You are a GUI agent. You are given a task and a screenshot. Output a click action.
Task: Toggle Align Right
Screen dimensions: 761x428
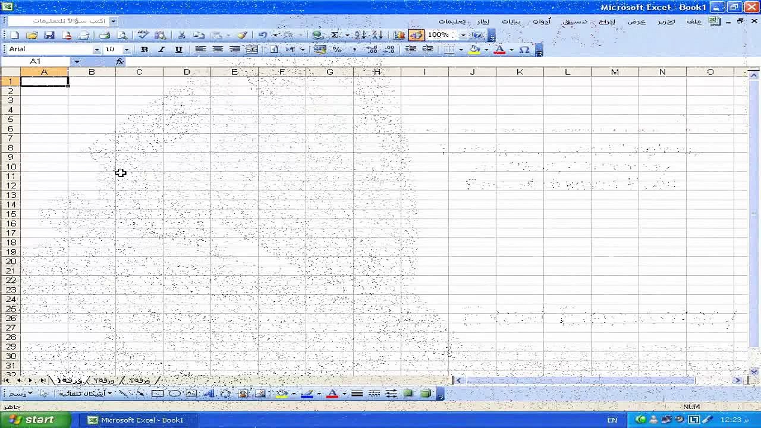click(235, 50)
